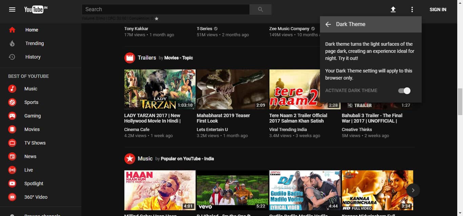
Task: Click the search magnifier button
Action: [x=260, y=9]
